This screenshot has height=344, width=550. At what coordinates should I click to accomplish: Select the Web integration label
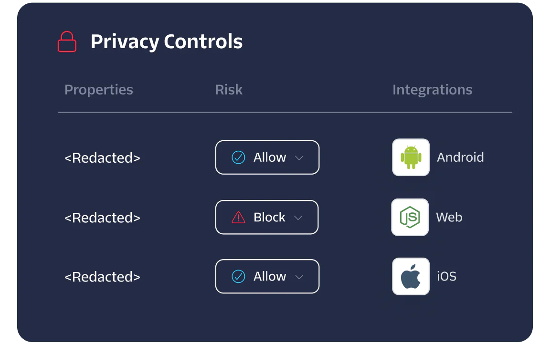click(x=449, y=218)
